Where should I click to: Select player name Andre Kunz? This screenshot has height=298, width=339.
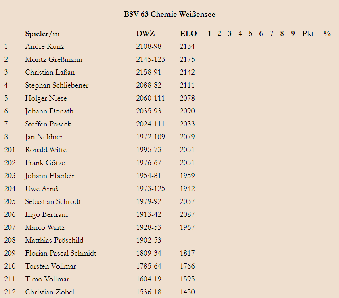[44, 46]
